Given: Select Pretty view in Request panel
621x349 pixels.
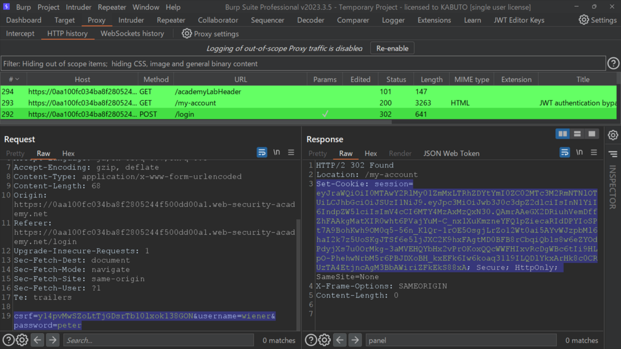Looking at the screenshot, I should click(x=15, y=154).
